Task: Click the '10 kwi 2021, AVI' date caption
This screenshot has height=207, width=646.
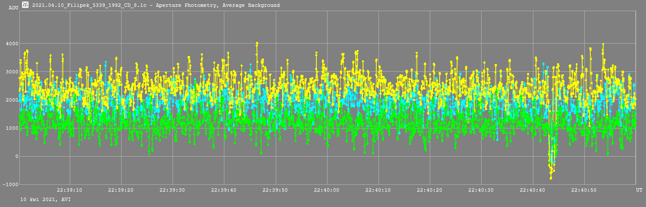Action: coord(45,199)
